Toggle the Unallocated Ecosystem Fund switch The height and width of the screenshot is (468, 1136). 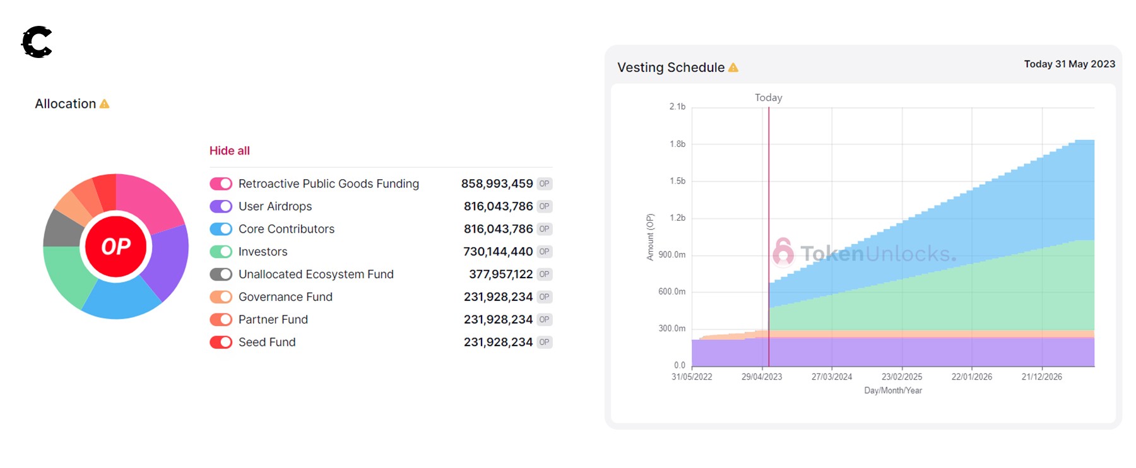[221, 274]
